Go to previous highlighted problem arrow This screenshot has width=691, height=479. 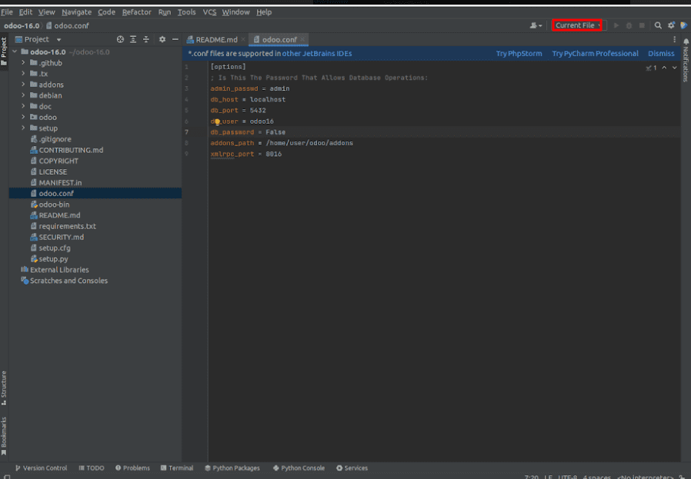[x=664, y=68]
